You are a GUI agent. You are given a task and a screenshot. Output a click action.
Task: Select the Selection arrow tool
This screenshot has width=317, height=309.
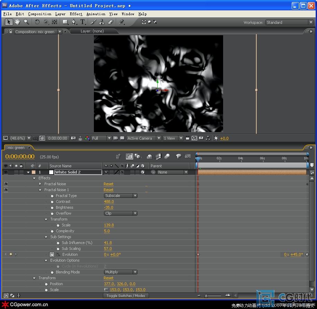pyautogui.click(x=9, y=22)
